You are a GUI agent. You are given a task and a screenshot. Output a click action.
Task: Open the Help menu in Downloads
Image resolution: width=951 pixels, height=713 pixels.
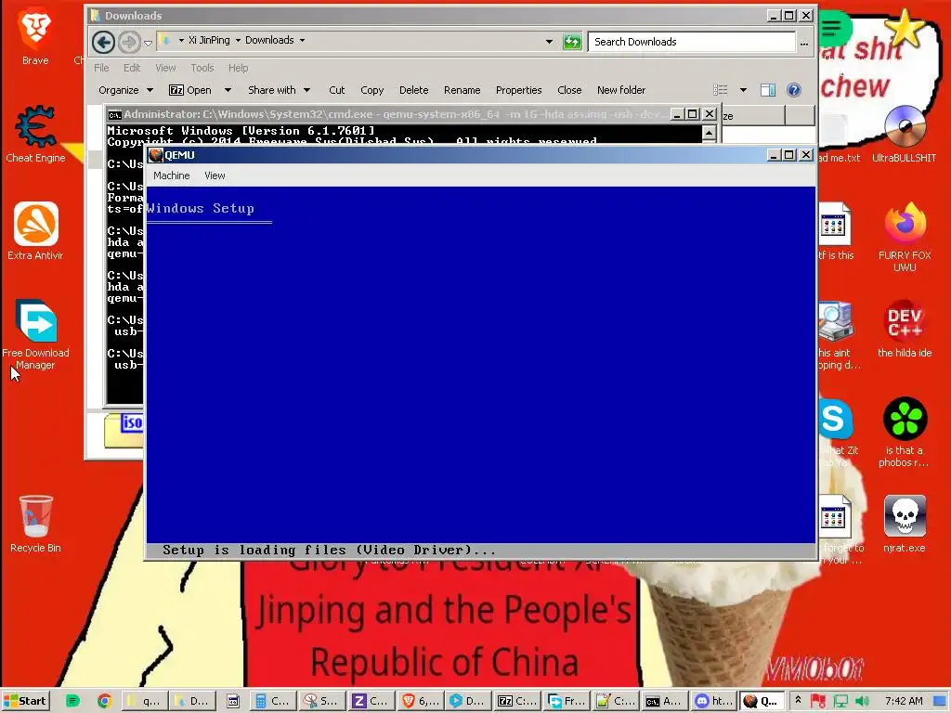click(x=238, y=68)
